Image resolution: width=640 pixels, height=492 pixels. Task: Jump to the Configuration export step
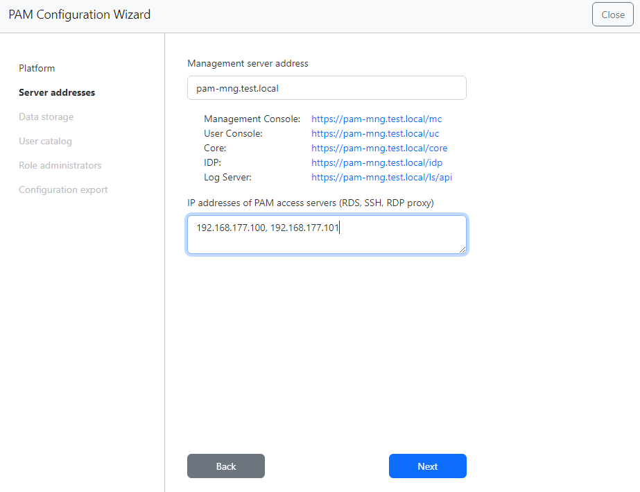pyautogui.click(x=63, y=189)
